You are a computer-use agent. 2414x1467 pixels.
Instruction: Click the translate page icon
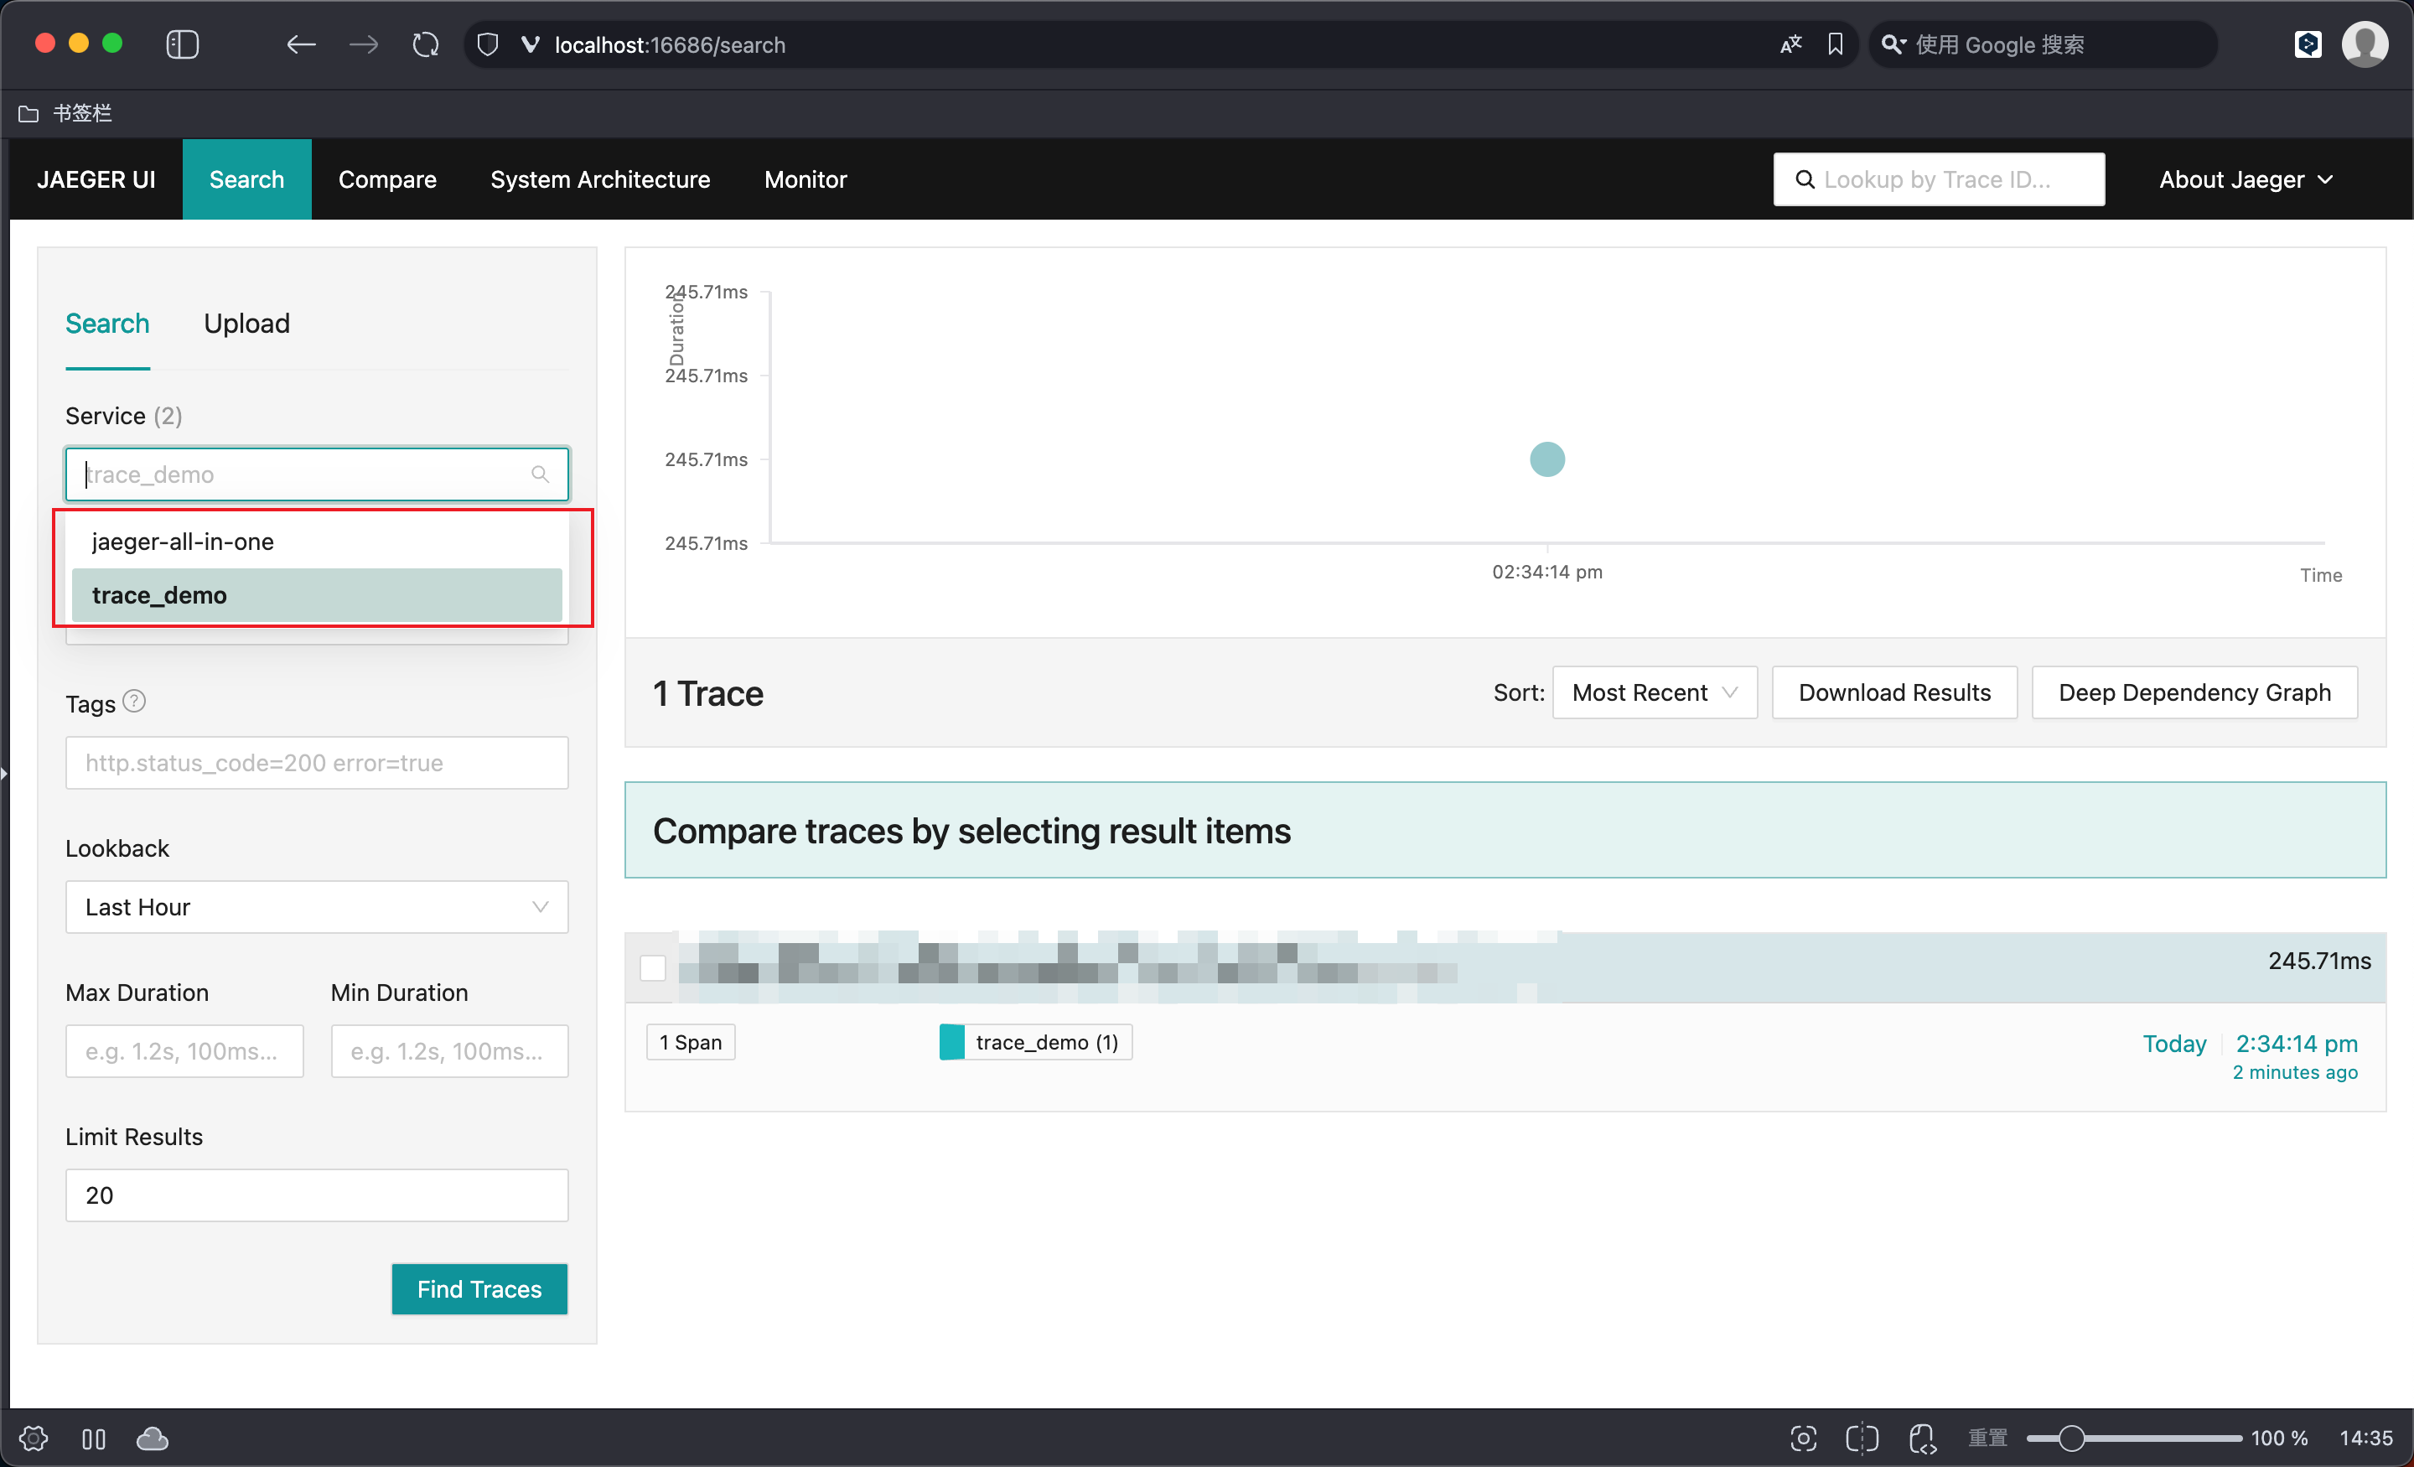point(1790,44)
